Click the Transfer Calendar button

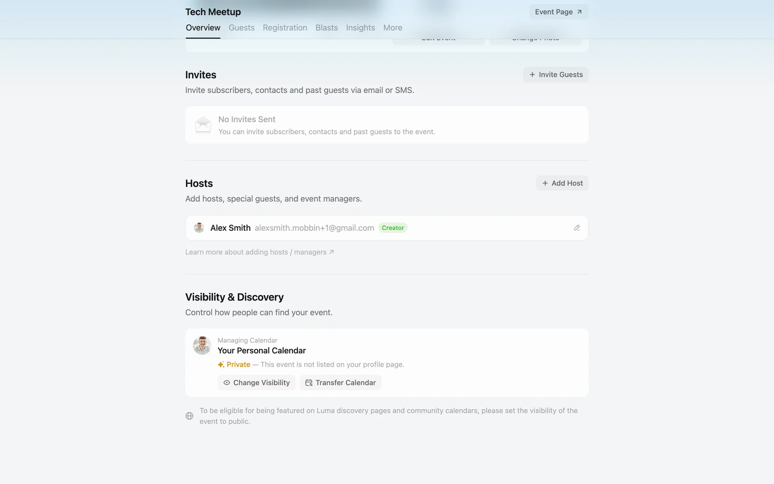coord(340,383)
